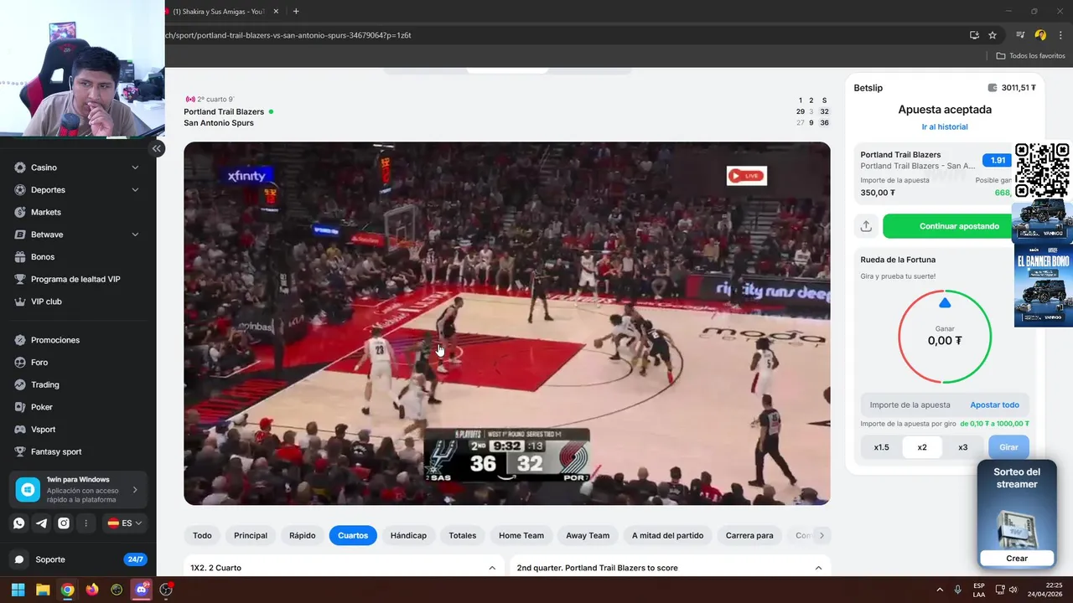
Task: Select A mitad del partido tab
Action: point(668,535)
